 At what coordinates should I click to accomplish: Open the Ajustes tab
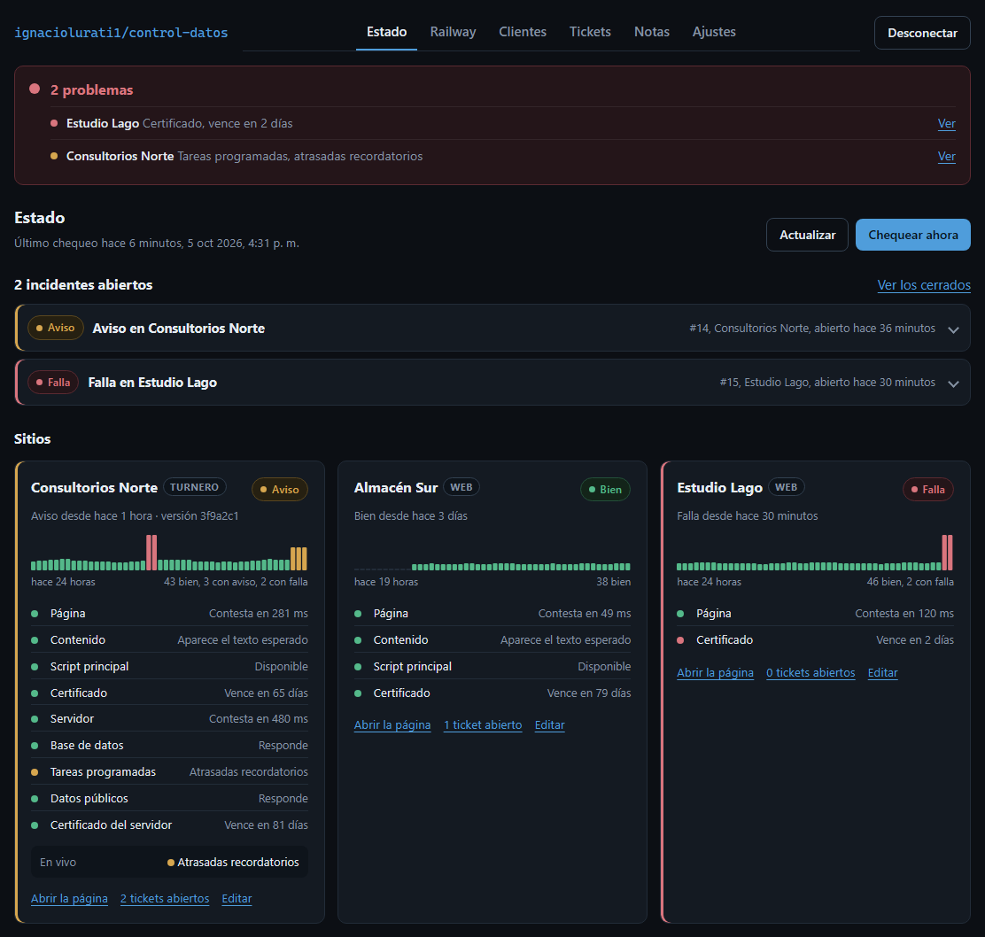click(x=714, y=32)
